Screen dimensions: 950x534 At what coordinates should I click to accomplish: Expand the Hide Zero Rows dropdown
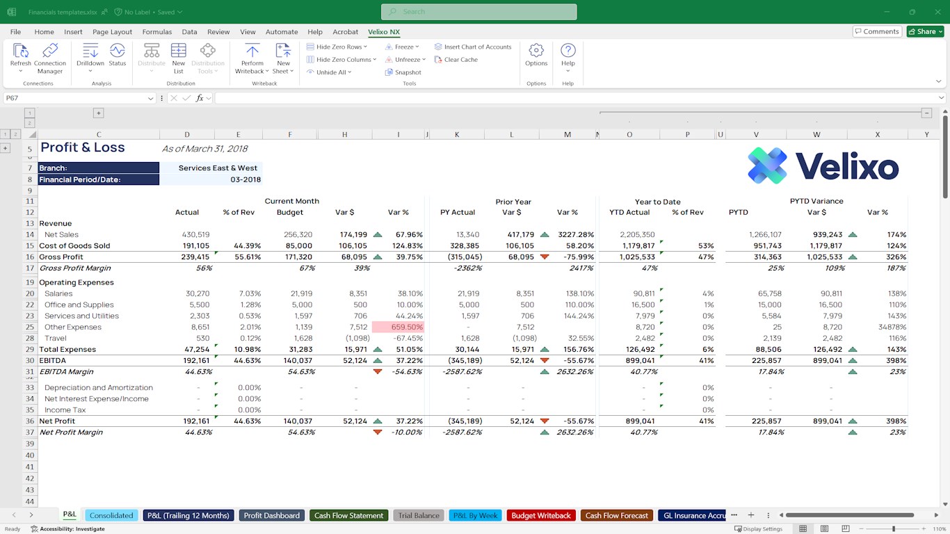point(365,47)
